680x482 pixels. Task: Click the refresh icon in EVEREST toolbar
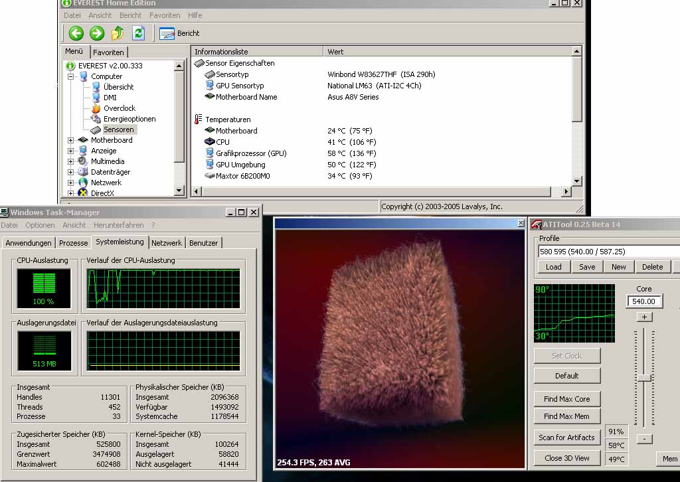click(138, 33)
